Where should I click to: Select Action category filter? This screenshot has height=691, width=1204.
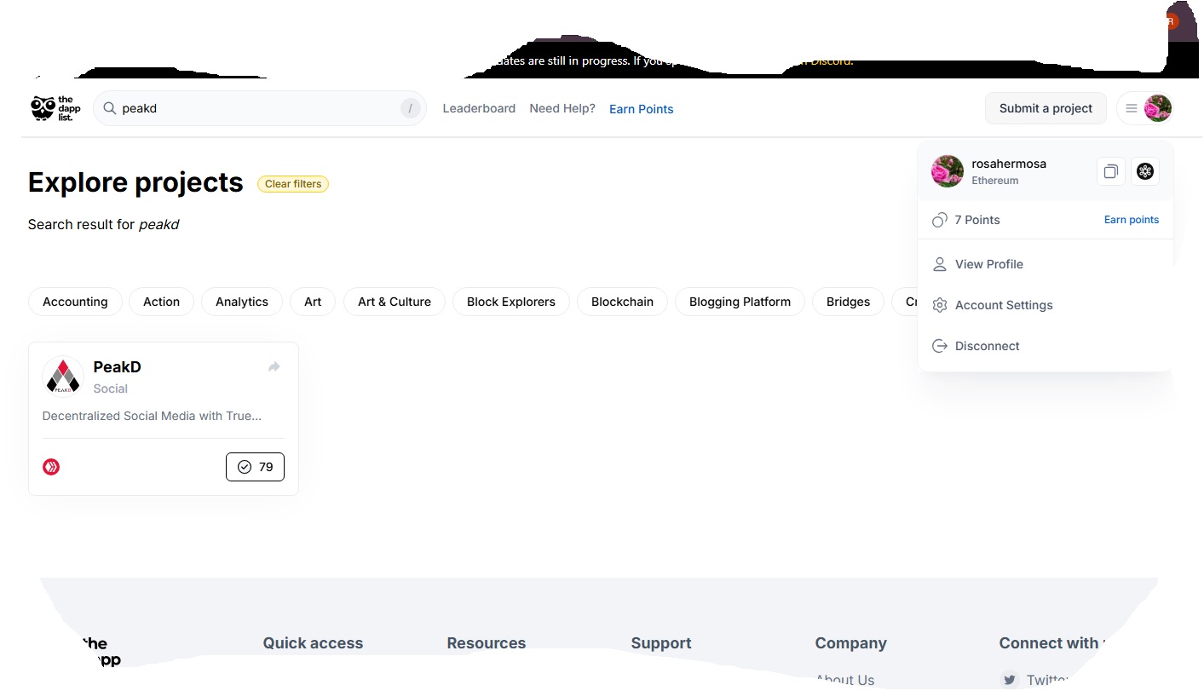click(x=161, y=302)
